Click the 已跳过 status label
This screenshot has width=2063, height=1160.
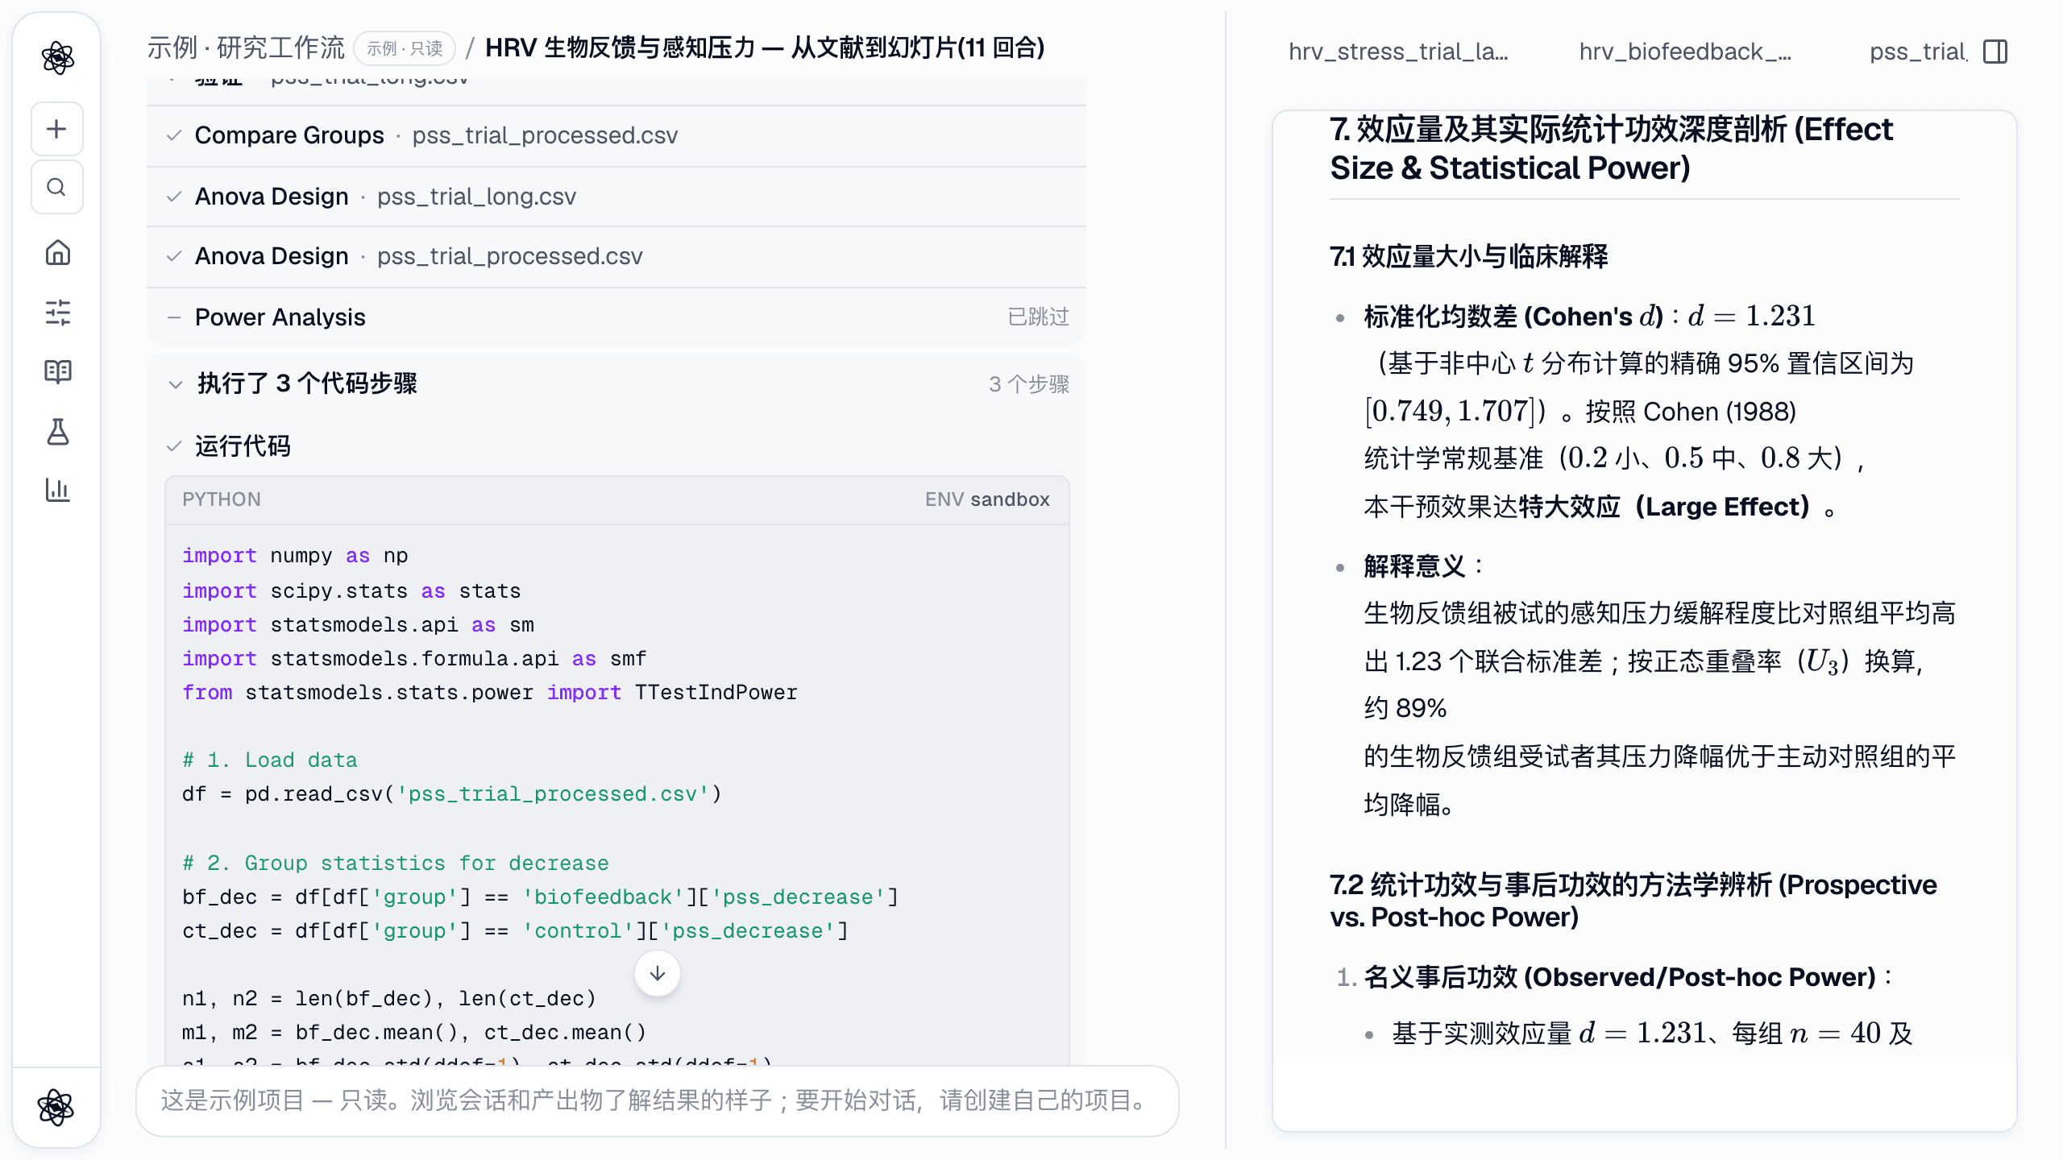(1038, 317)
